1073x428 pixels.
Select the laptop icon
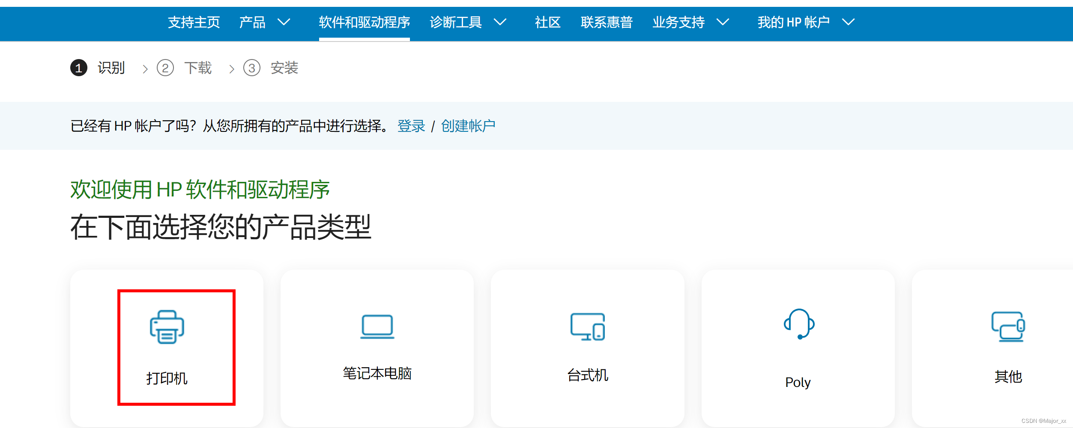point(377,327)
